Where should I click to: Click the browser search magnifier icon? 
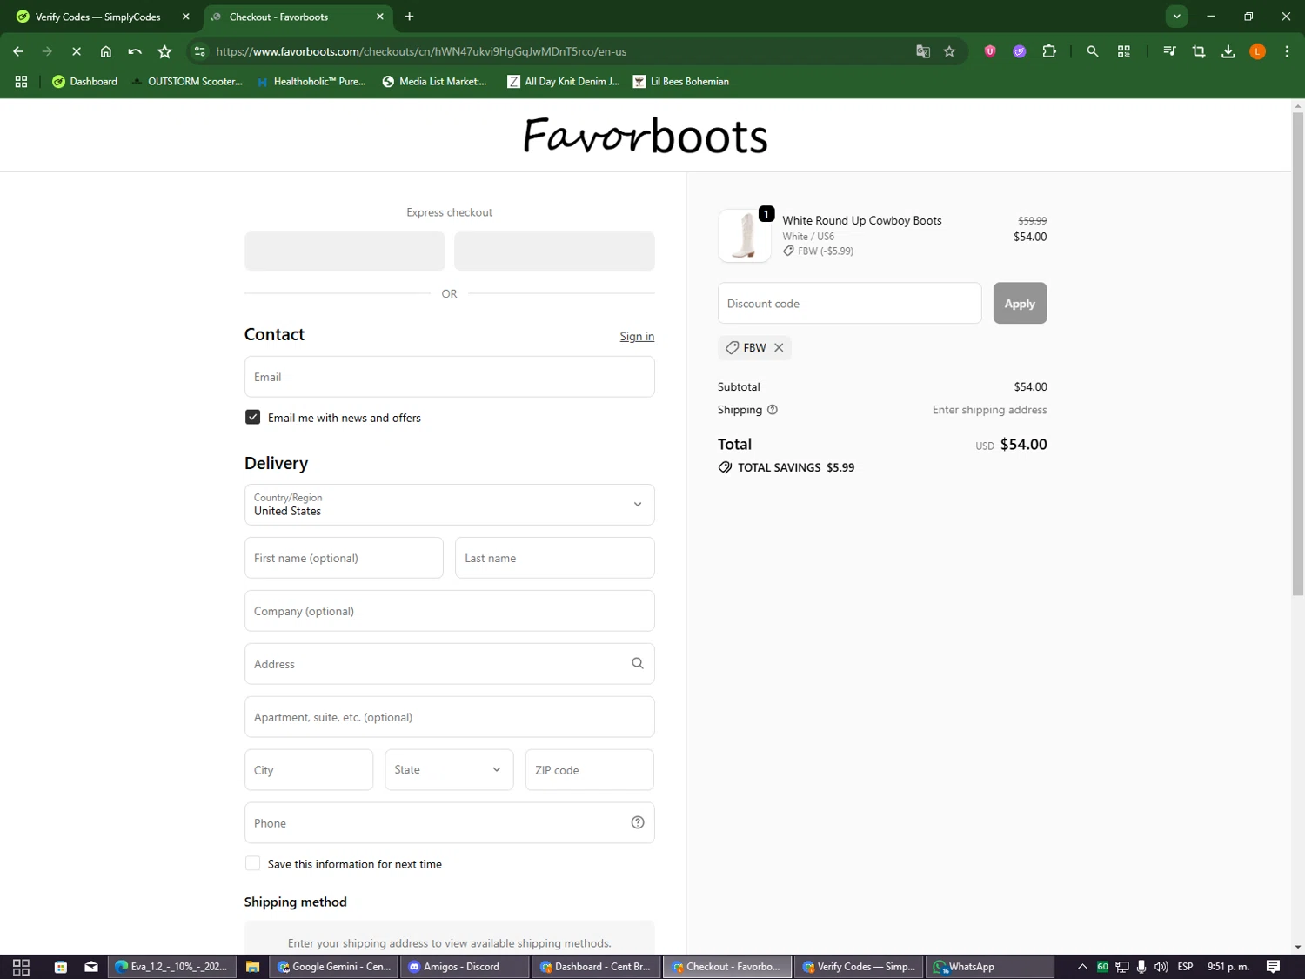(1093, 51)
